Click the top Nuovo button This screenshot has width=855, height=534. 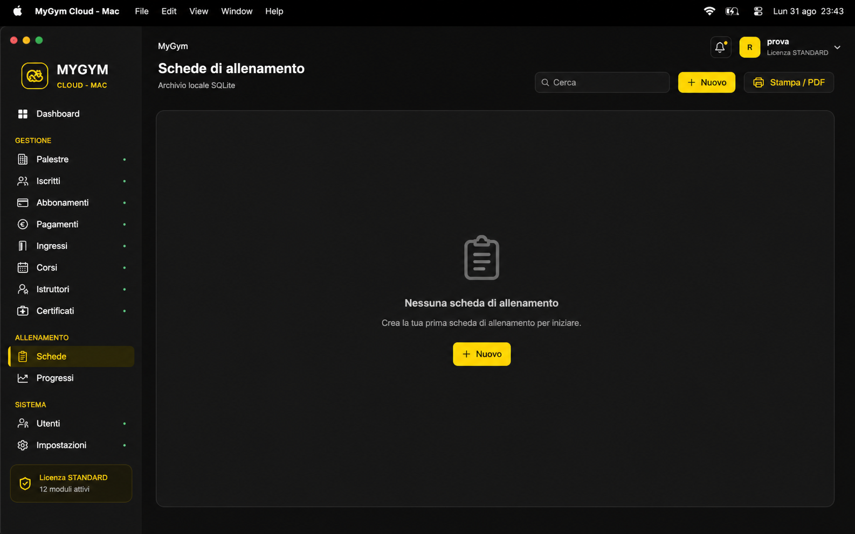pos(706,82)
